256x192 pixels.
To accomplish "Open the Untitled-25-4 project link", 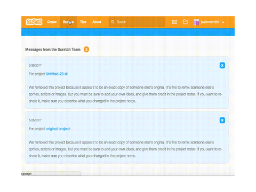I will coord(57,74).
